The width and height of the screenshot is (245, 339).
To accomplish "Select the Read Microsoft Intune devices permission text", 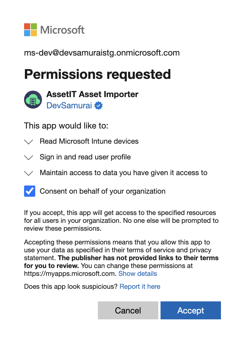I will [89, 141].
